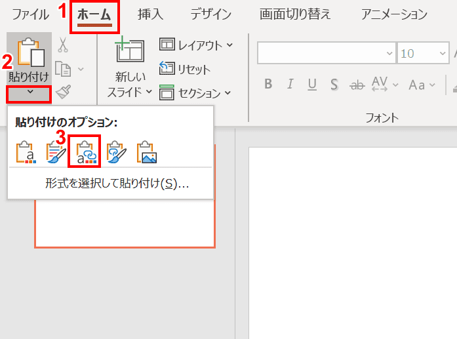Choose embed paste option with brush
The width and height of the screenshot is (457, 339).
tap(116, 152)
